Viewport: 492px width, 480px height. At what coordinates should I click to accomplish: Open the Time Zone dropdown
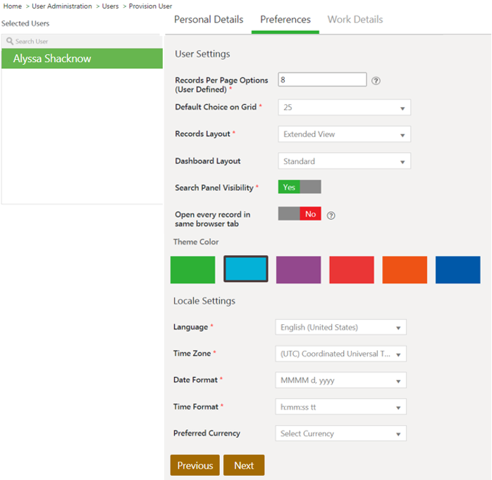pyautogui.click(x=340, y=354)
